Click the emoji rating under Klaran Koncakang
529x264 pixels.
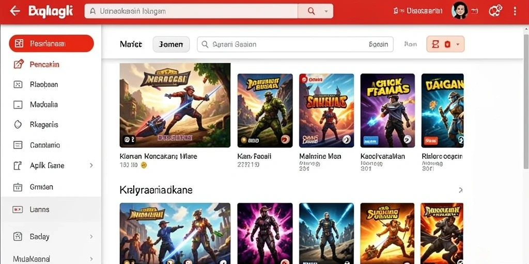pyautogui.click(x=144, y=165)
